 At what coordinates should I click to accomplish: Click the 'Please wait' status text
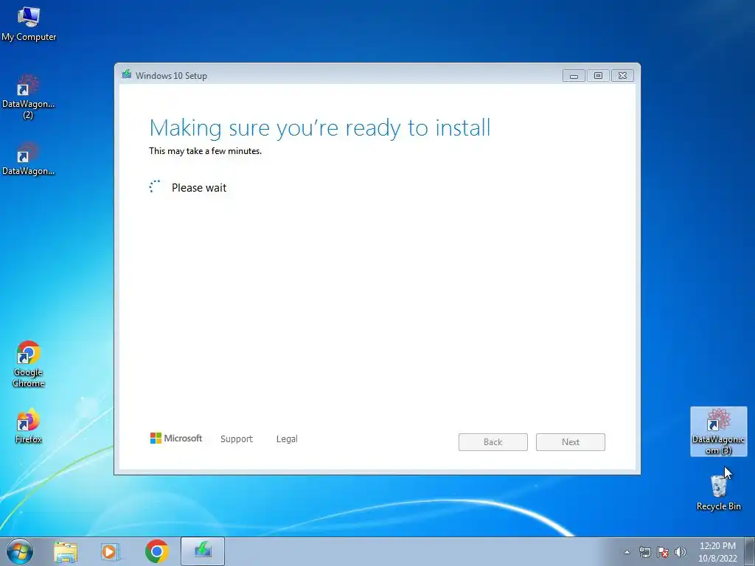(x=199, y=188)
